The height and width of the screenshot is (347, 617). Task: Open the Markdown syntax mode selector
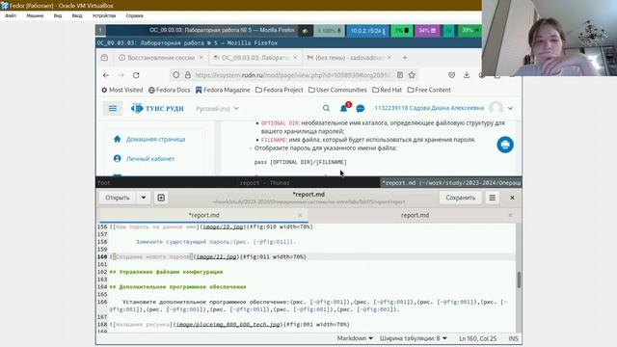355,338
